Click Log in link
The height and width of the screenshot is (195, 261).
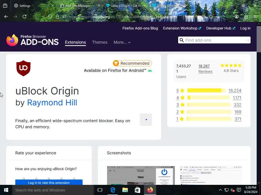coord(245,28)
